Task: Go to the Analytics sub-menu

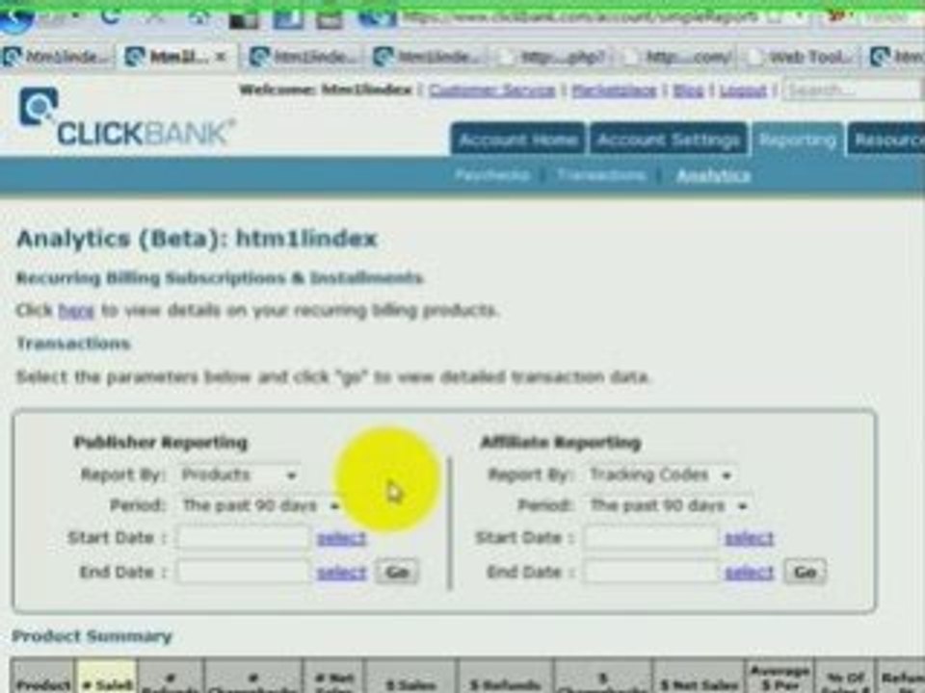Action: (x=713, y=175)
